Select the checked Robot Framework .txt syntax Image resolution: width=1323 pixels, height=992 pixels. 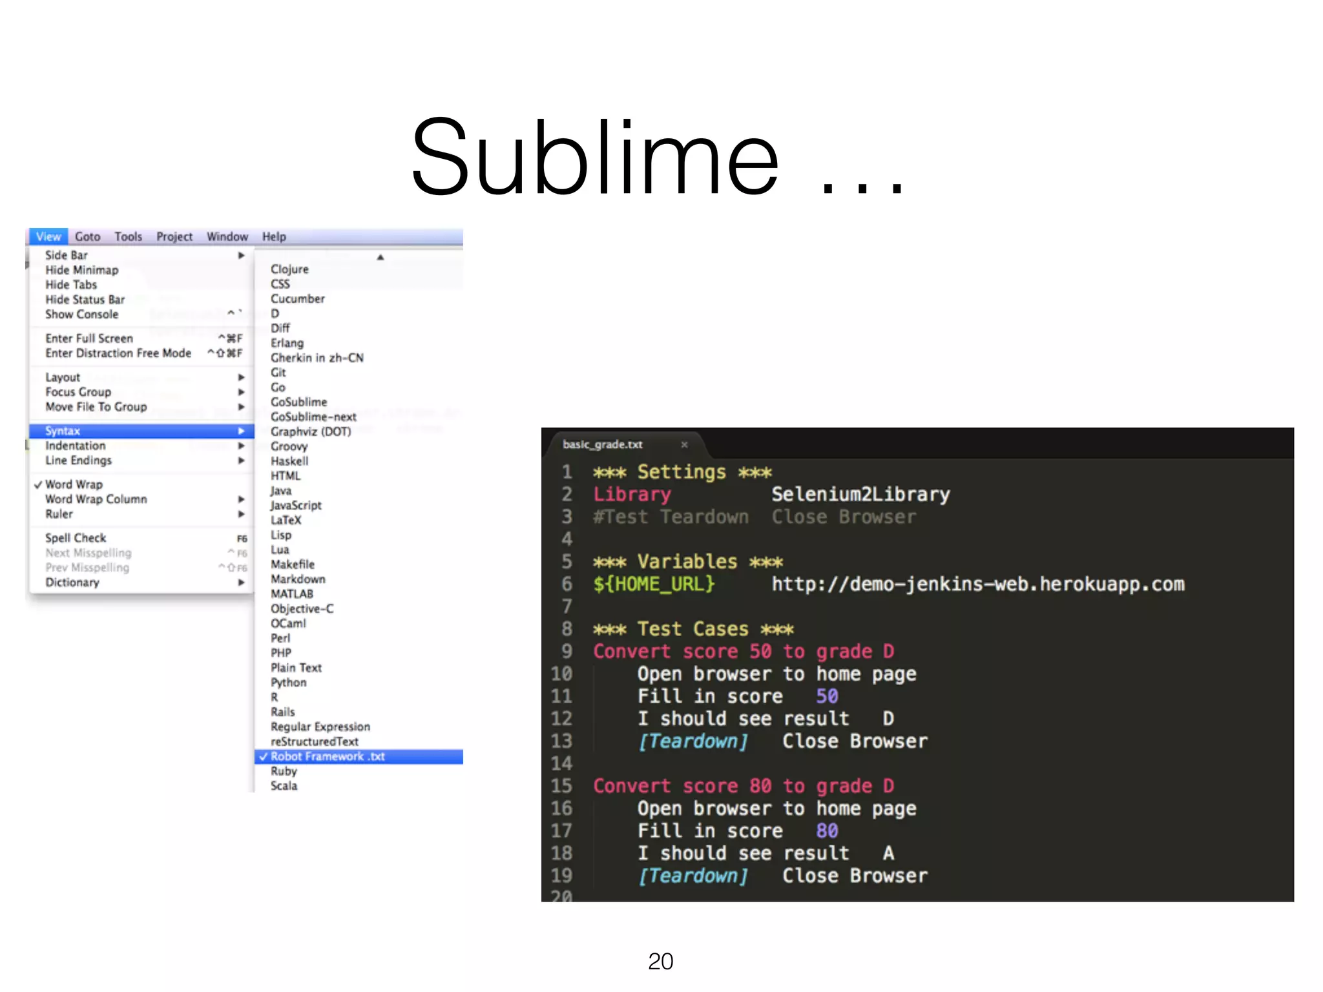pos(327,756)
